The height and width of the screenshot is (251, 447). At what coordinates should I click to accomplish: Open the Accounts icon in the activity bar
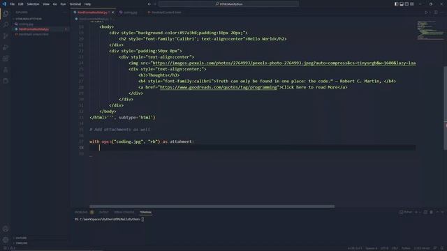(6, 229)
